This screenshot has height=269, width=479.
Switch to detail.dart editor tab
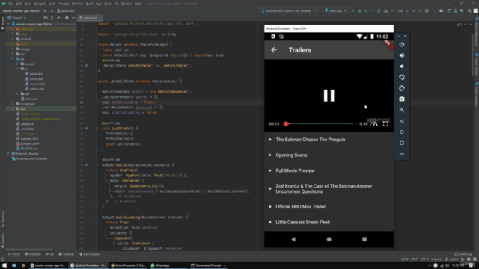89,18
